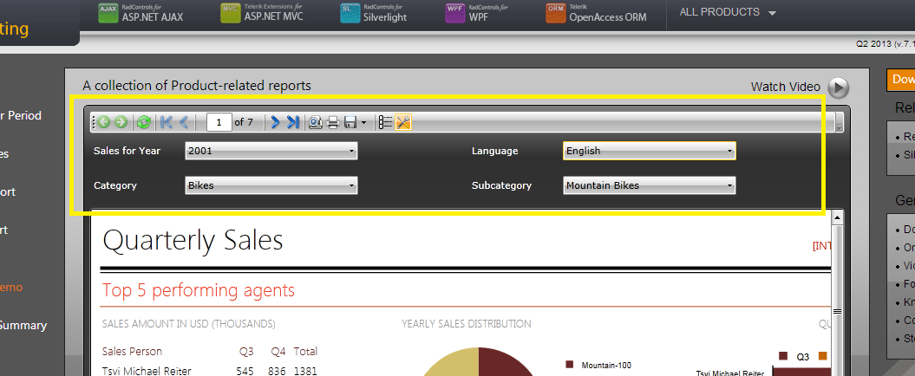Click the collection of Product-related reports heading
This screenshot has height=376, width=915.
(197, 86)
